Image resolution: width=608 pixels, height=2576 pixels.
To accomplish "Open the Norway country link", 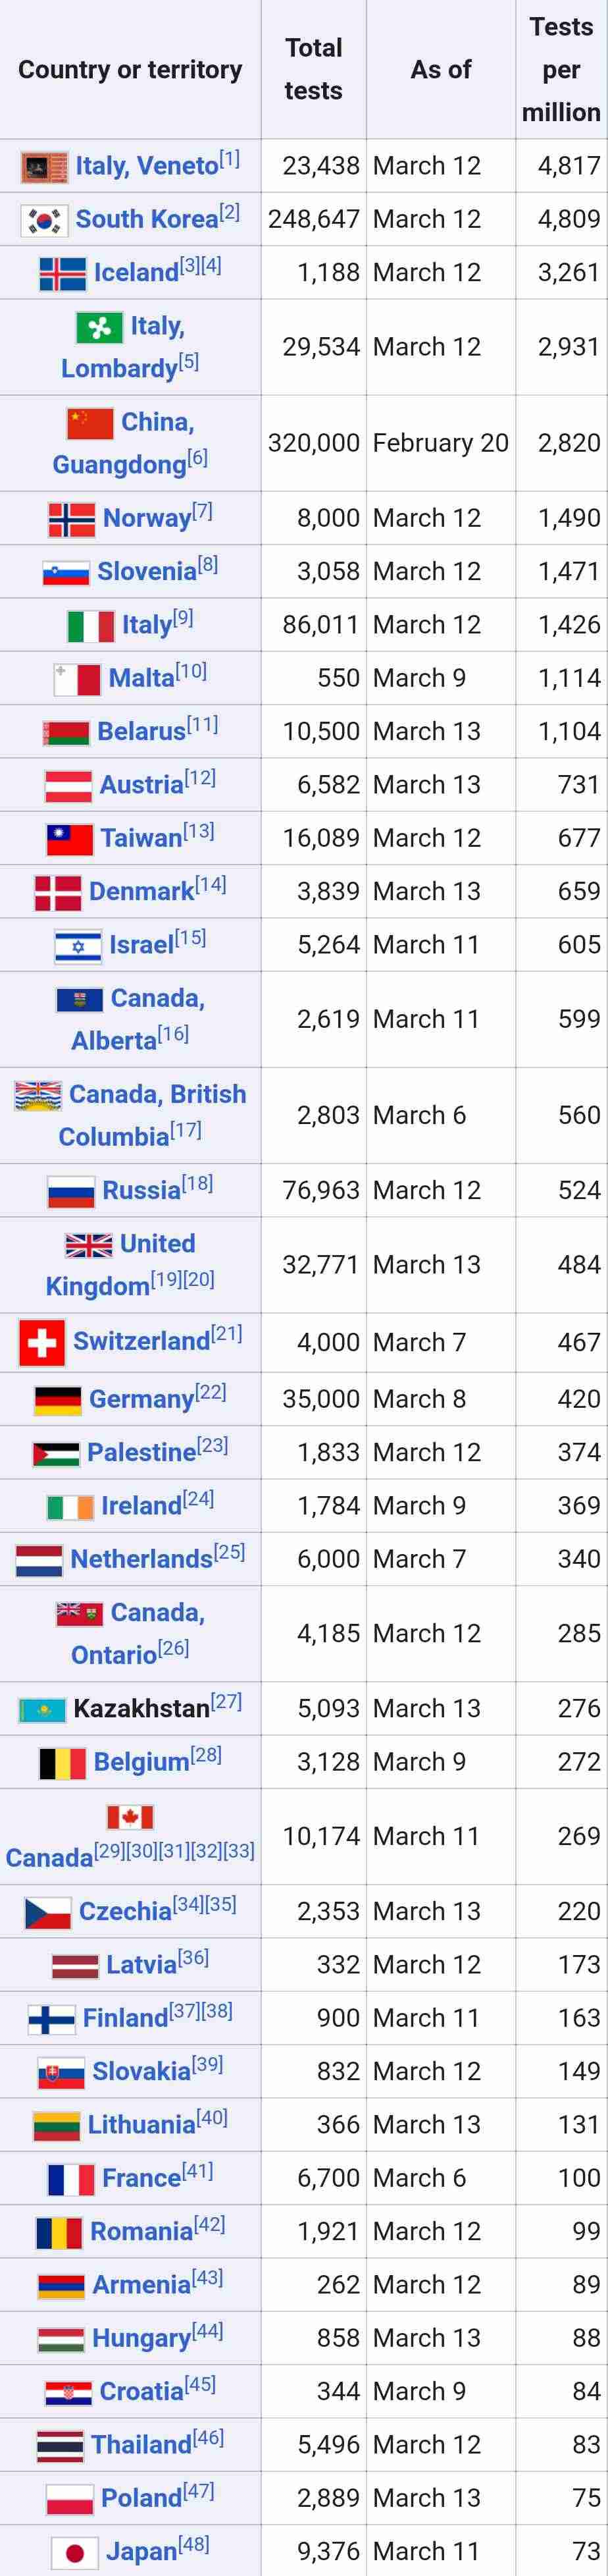I will point(147,518).
